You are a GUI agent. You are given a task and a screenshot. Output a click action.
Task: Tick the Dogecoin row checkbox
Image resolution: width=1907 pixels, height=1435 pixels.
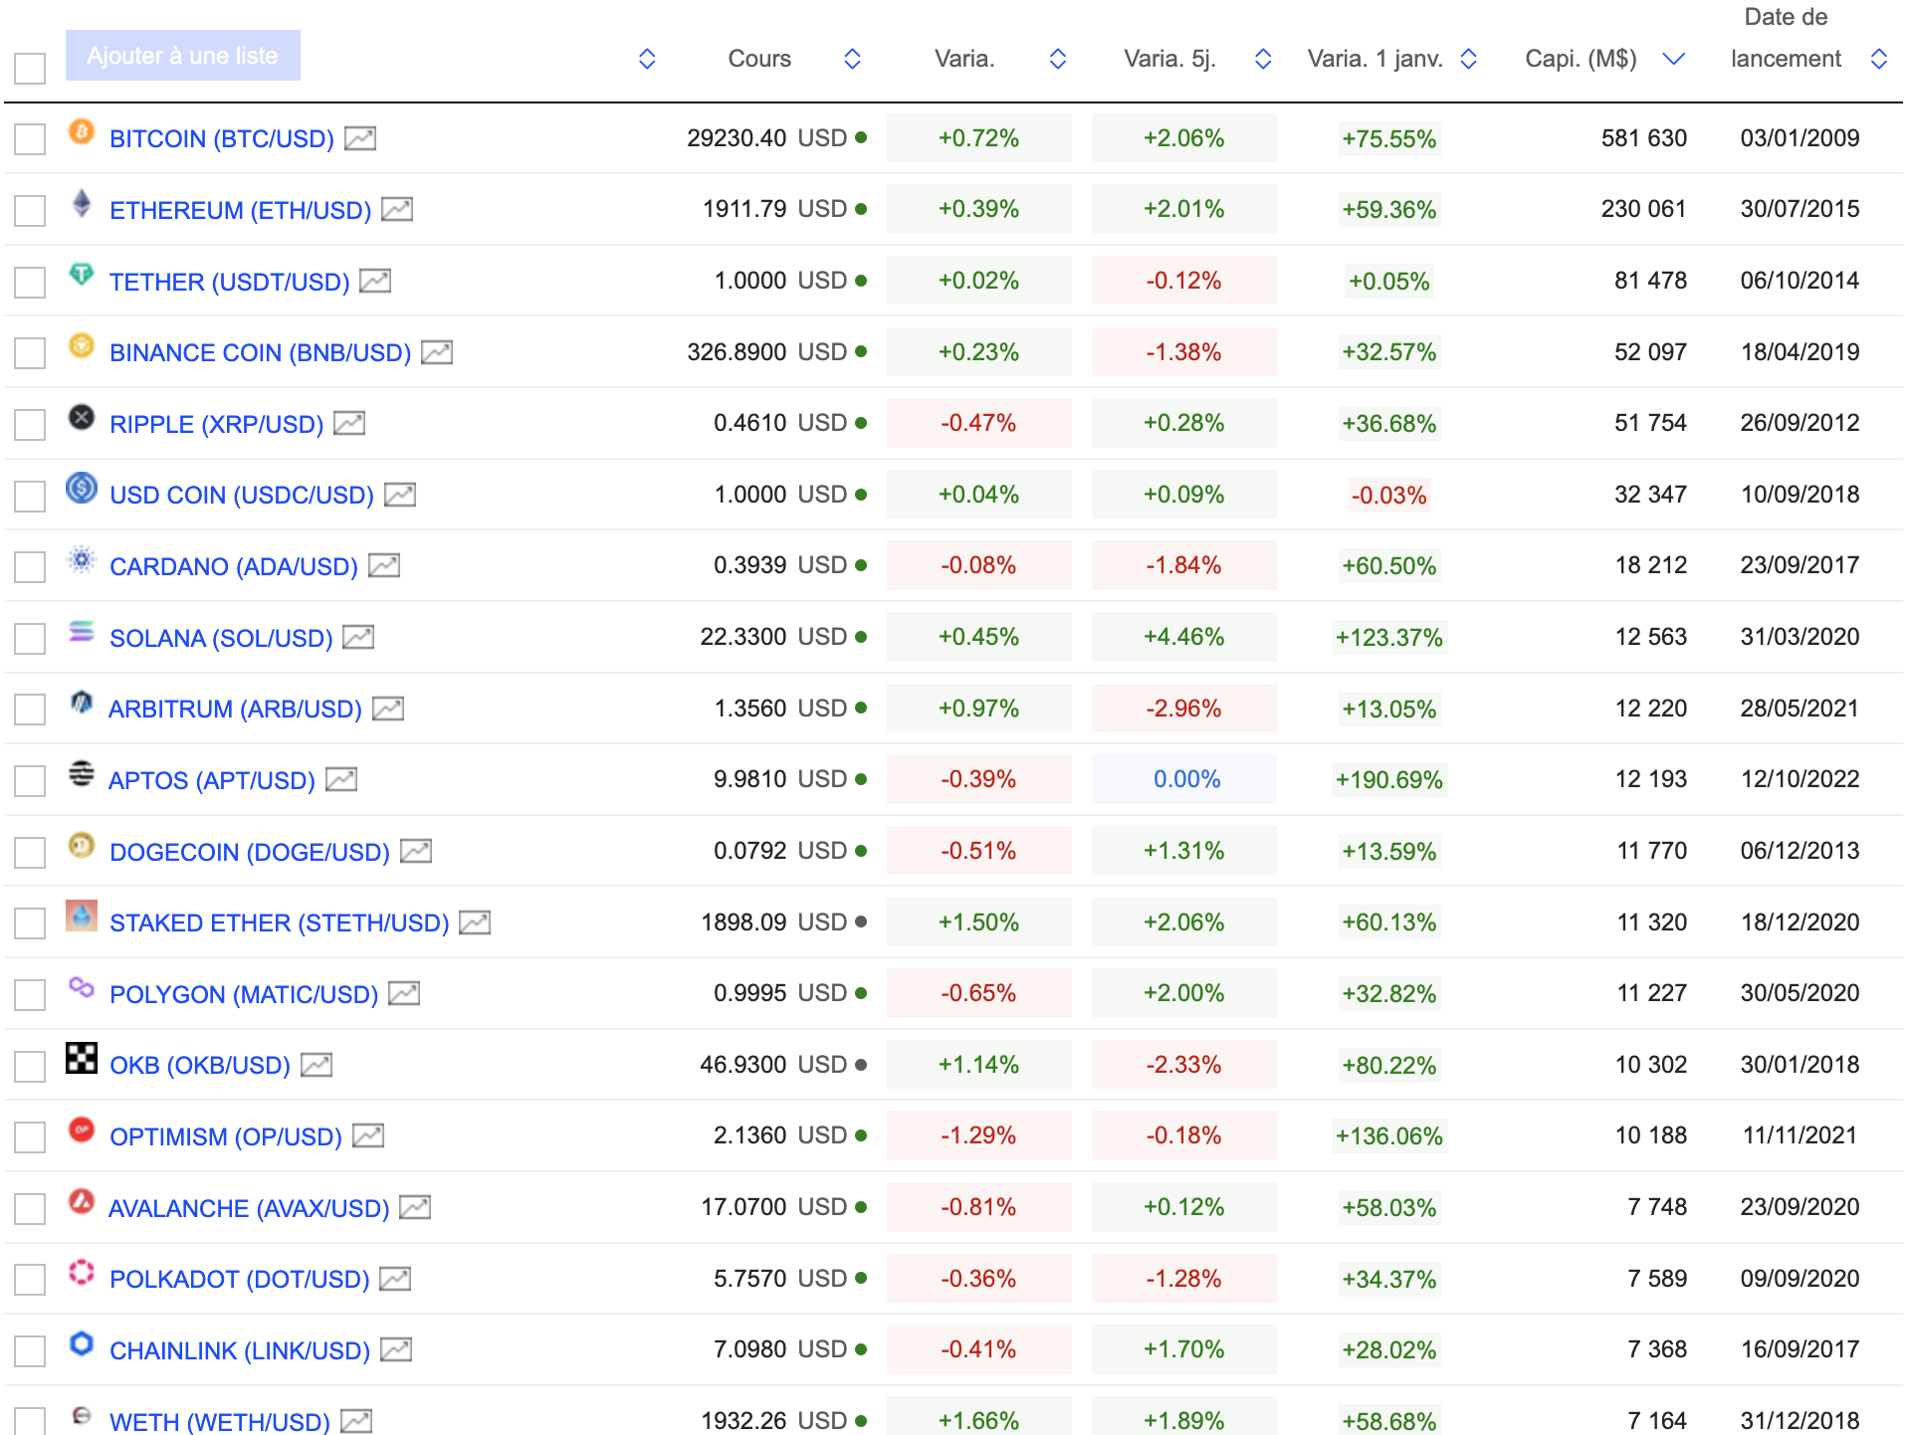click(x=30, y=853)
